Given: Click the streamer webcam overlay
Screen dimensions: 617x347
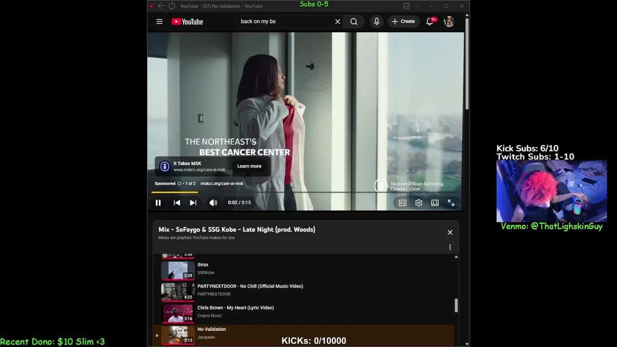Looking at the screenshot, I should point(551,191).
